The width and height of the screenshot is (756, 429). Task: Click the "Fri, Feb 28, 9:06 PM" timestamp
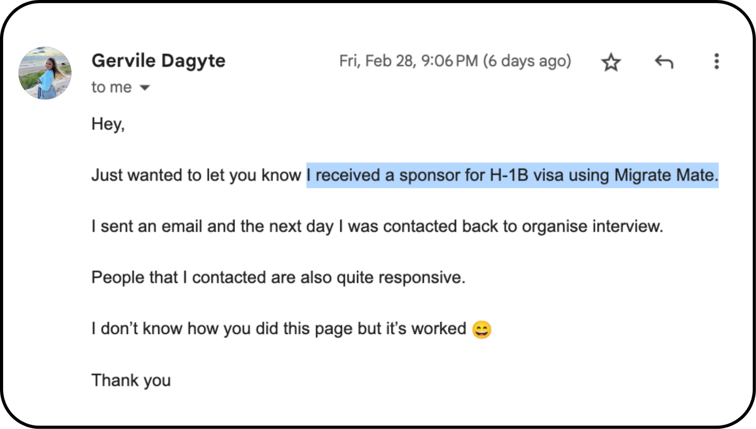[408, 61]
